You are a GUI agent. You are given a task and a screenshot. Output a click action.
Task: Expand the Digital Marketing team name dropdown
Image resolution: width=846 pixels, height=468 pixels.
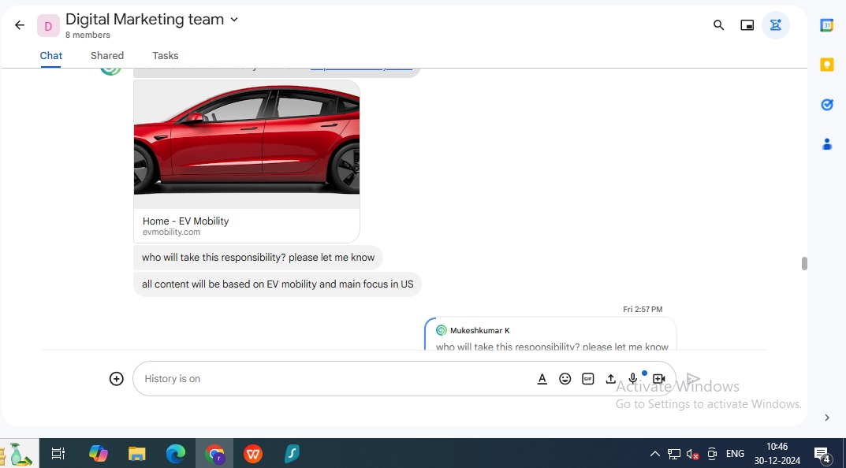pos(234,20)
